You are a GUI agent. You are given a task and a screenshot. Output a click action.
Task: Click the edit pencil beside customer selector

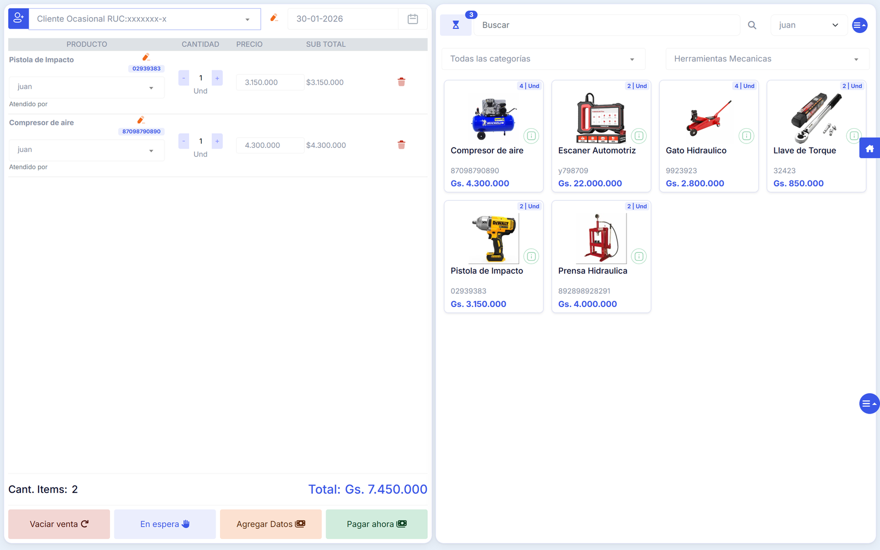pos(274,18)
